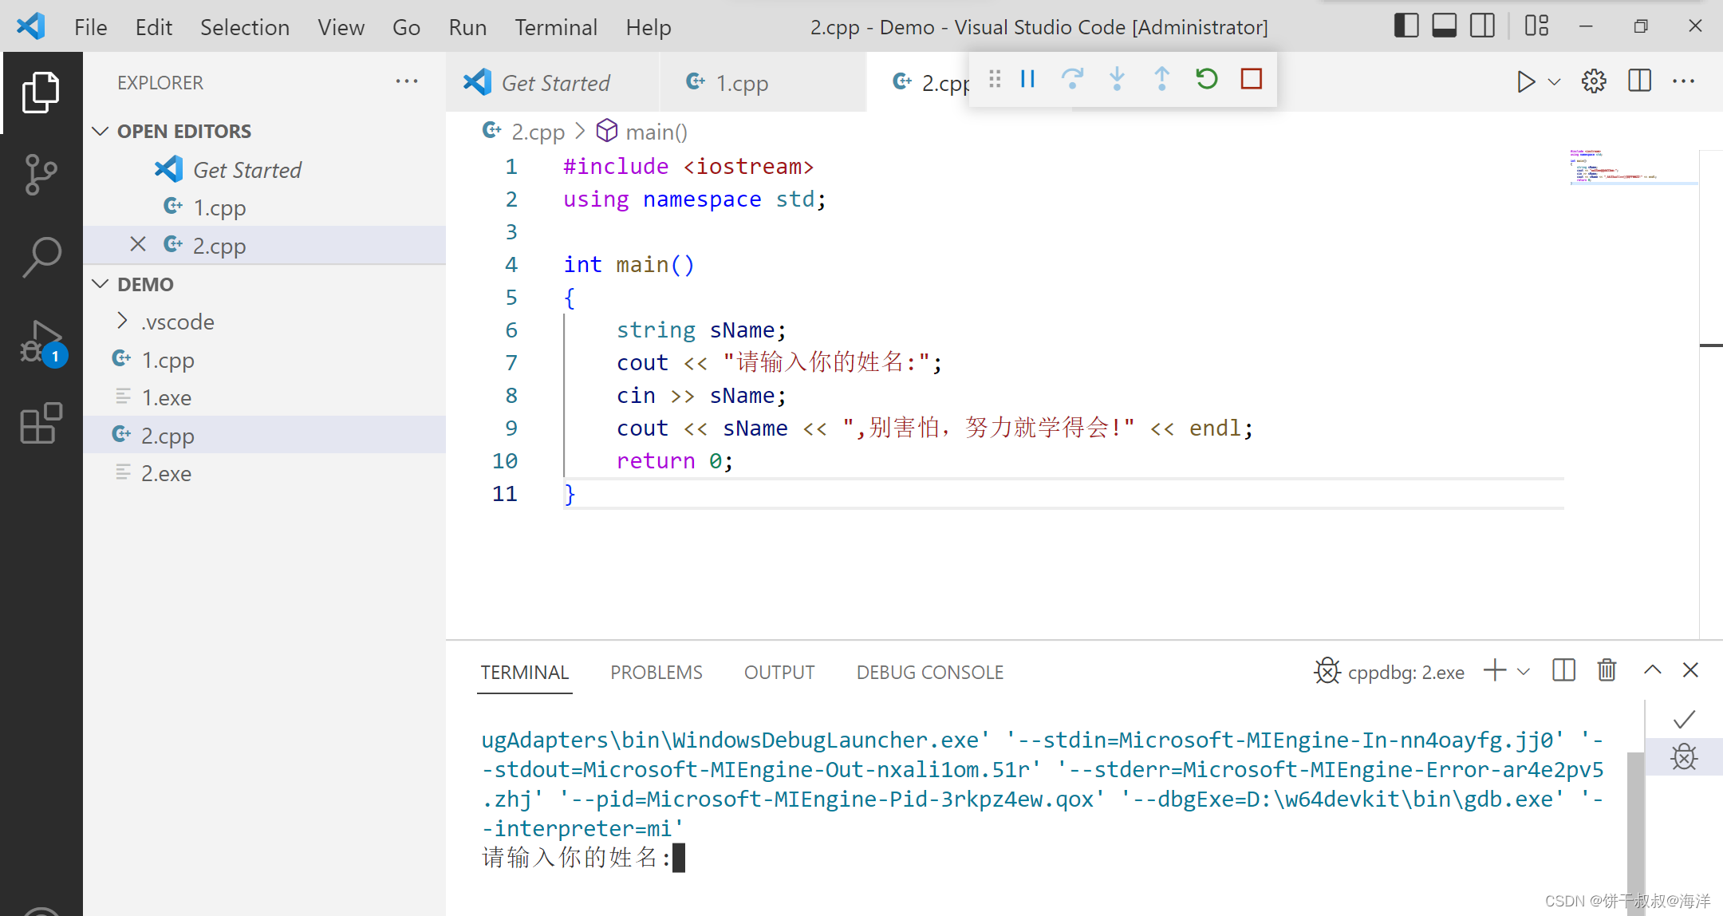
Task: Open 1.exe in the DEMO folder
Action: pos(263,397)
